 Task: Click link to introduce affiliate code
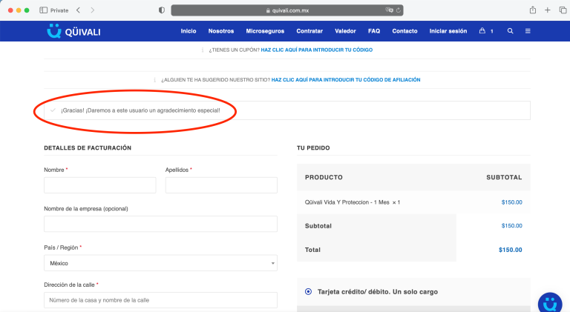[346, 80]
